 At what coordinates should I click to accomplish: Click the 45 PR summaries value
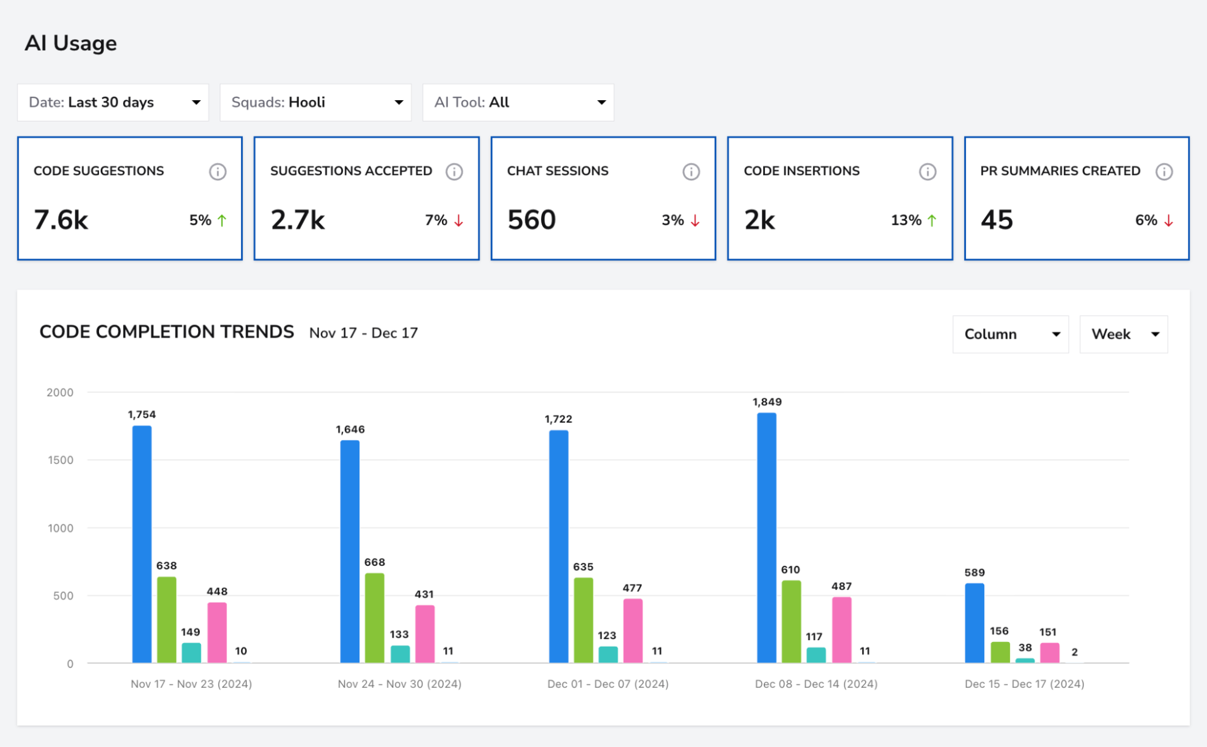(997, 220)
